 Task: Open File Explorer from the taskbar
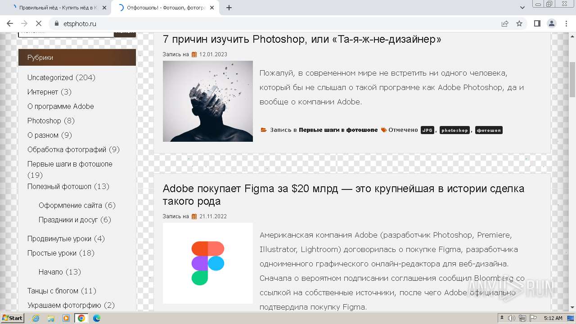pyautogui.click(x=51, y=318)
